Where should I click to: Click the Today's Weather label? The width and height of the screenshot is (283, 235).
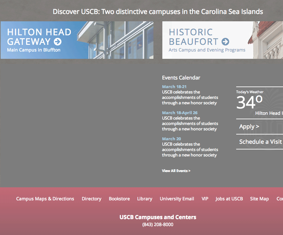(x=250, y=92)
